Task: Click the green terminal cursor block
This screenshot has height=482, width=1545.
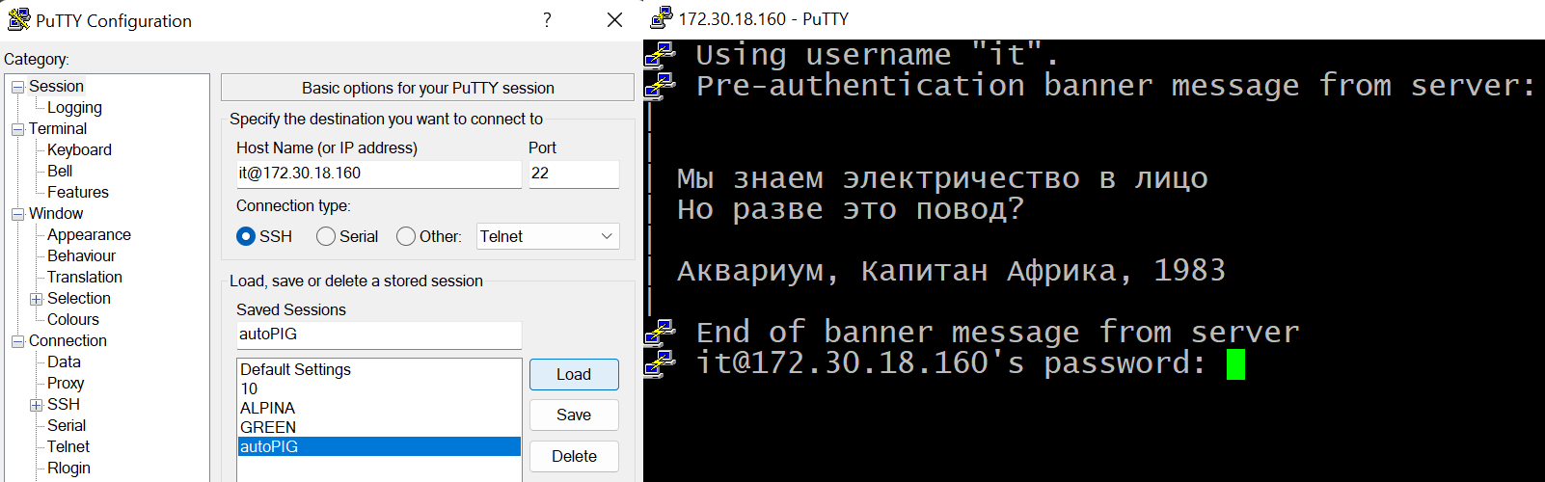Action: pyautogui.click(x=1235, y=363)
